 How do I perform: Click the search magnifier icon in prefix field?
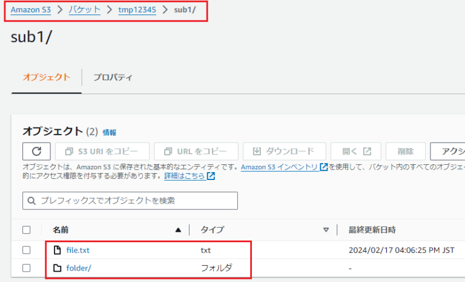click(x=31, y=201)
